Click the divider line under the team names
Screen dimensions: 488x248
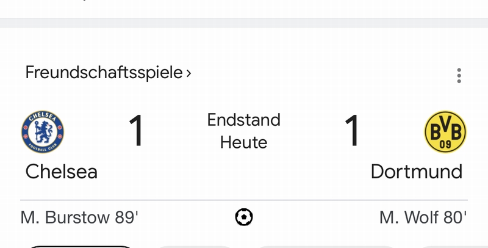point(244,200)
